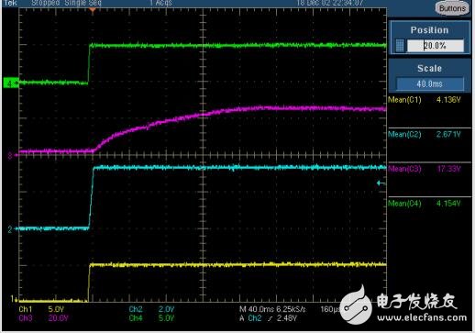Click the Ch3 20.0V scale readout
Screen dimensions: 475x333
coord(43,318)
